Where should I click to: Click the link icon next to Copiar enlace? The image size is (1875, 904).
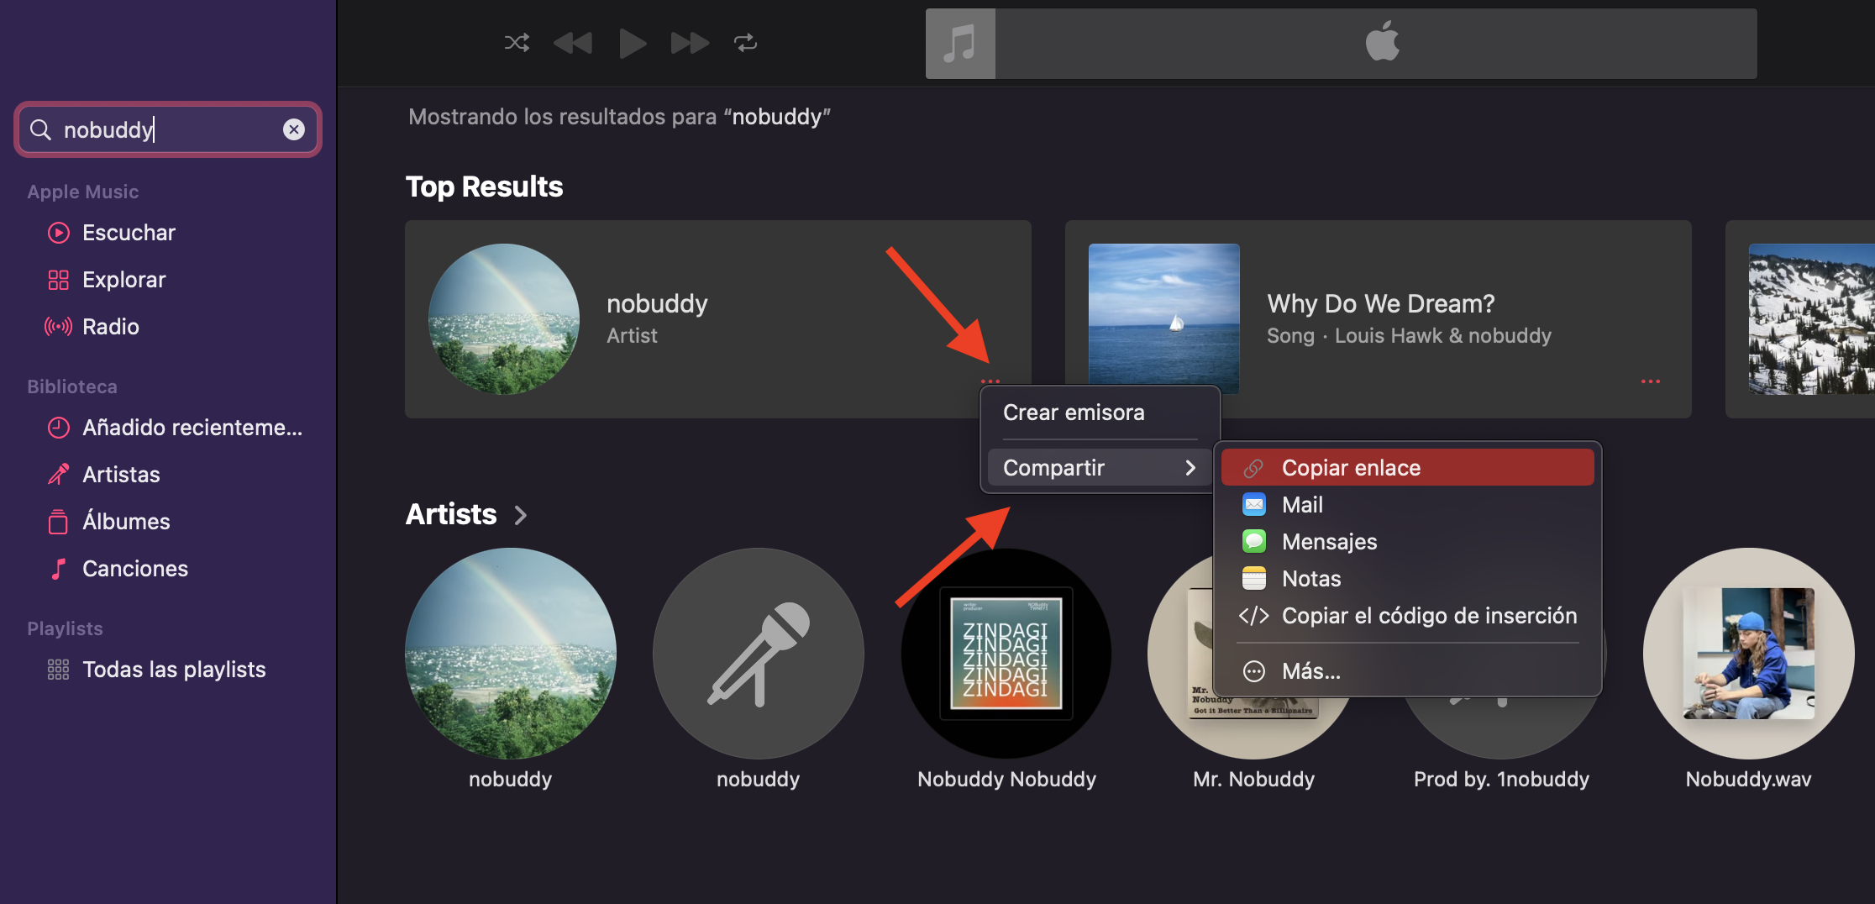pyautogui.click(x=1253, y=468)
